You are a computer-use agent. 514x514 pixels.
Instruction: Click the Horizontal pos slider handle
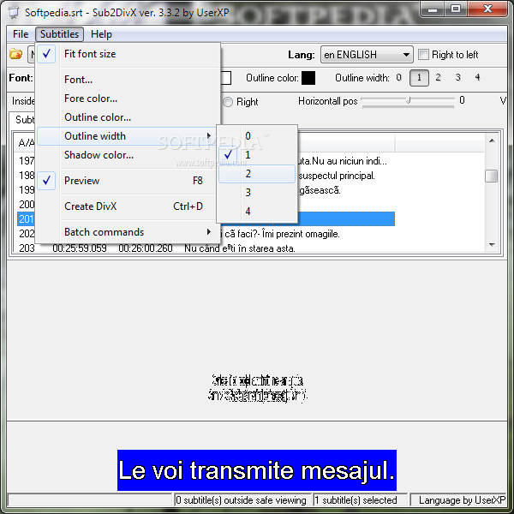[x=409, y=100]
